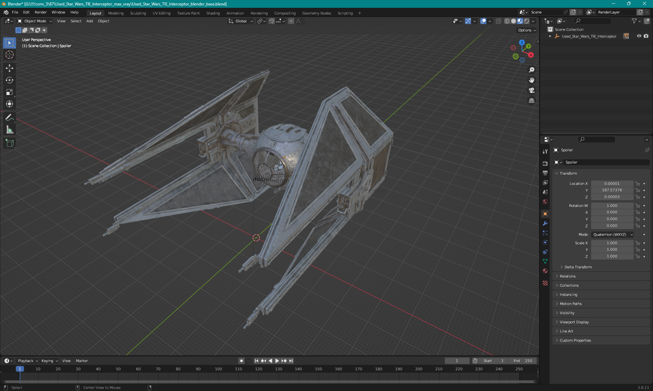This screenshot has height=391, width=653.
Task: Open the Object Data properties tab
Action: coord(545,261)
